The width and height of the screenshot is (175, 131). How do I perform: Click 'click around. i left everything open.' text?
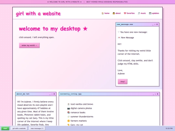coord(37,37)
